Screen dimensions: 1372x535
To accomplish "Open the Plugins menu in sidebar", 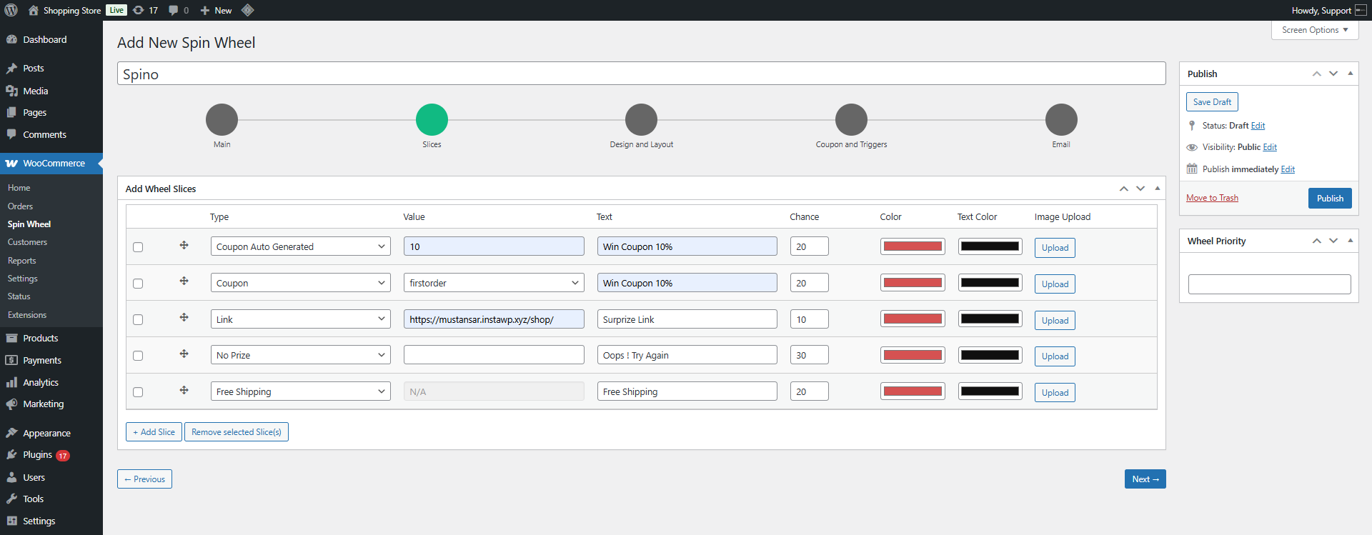I will click(x=37, y=455).
